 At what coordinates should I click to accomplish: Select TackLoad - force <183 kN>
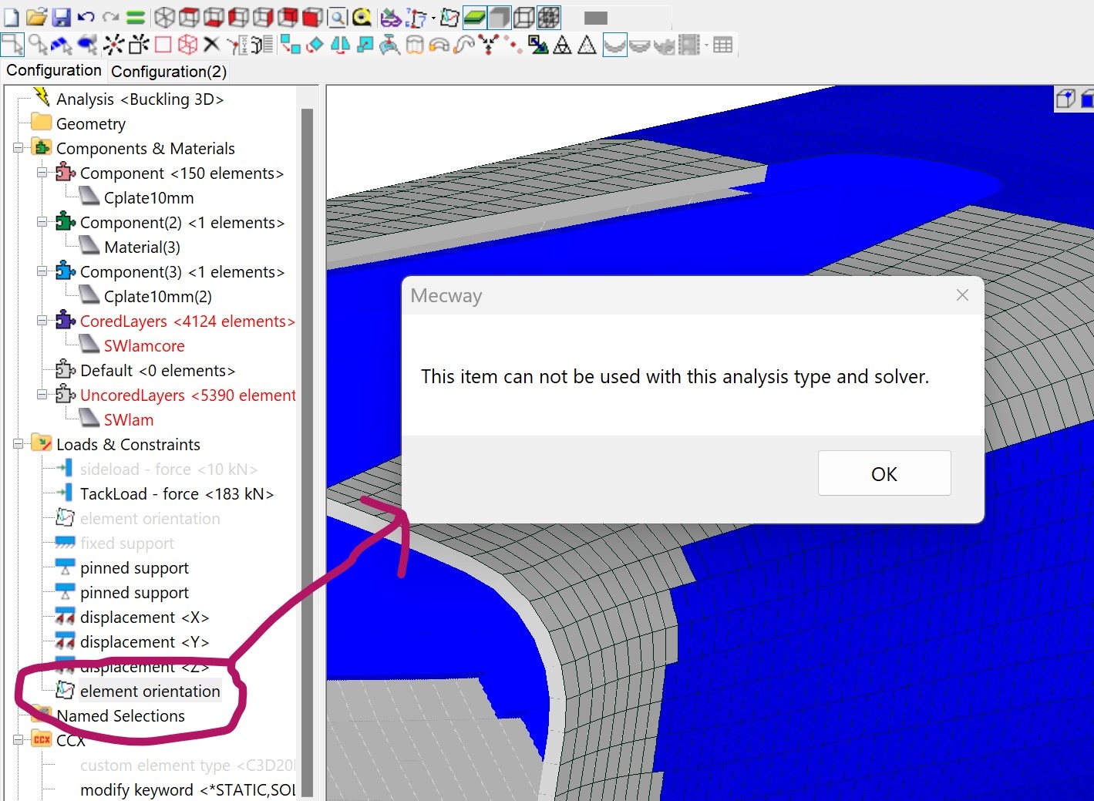[177, 494]
